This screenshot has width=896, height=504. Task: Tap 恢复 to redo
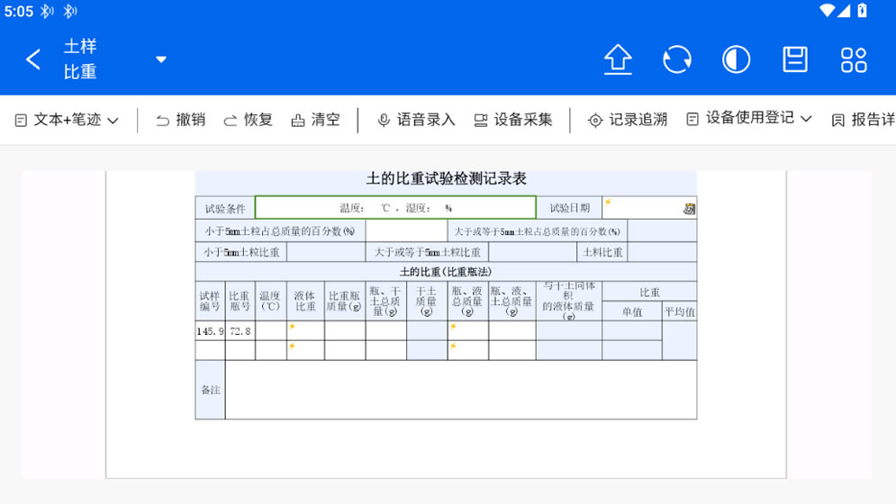pyautogui.click(x=248, y=120)
